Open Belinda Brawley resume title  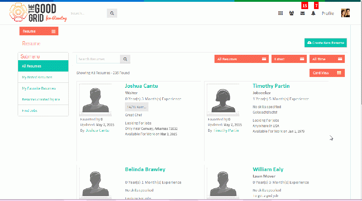[145, 169]
